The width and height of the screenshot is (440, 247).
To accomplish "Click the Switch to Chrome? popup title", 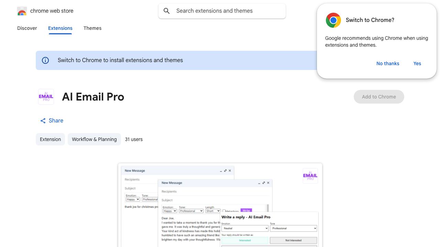I will coord(370,20).
